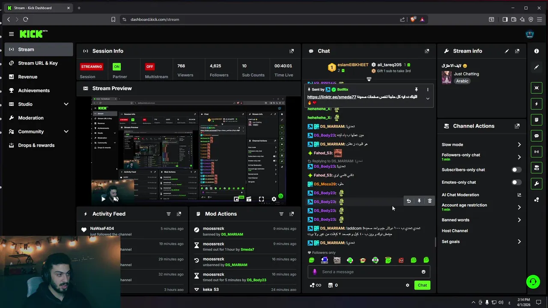This screenshot has width=548, height=308.
Task: Click the Just Chatting category thumbnail
Action: coord(447,77)
